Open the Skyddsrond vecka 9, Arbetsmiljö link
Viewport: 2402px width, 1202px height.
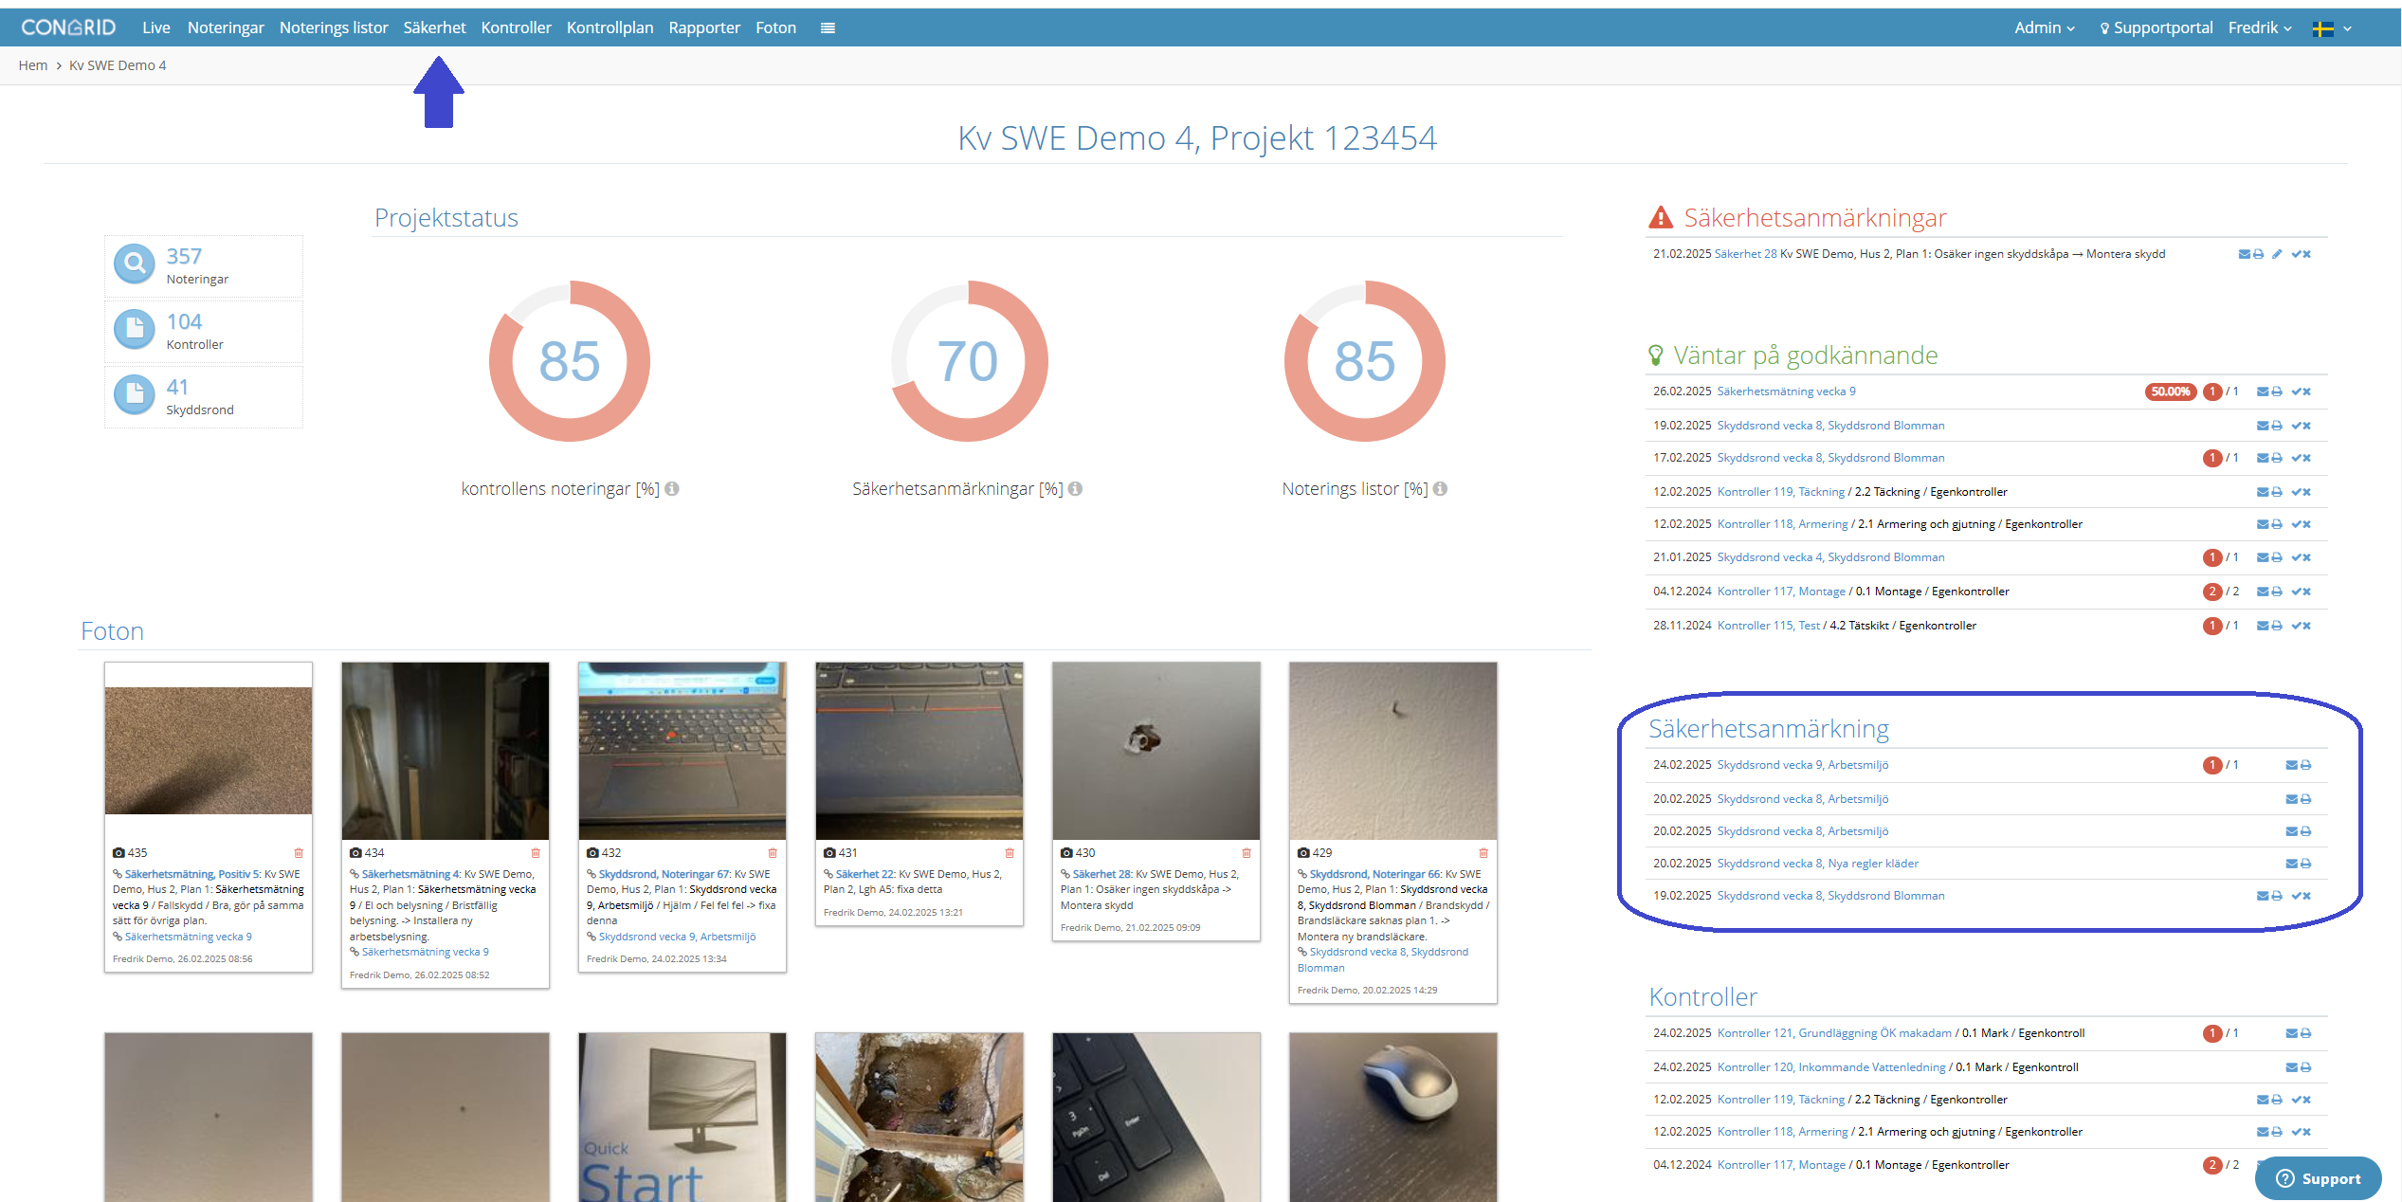(x=1802, y=765)
